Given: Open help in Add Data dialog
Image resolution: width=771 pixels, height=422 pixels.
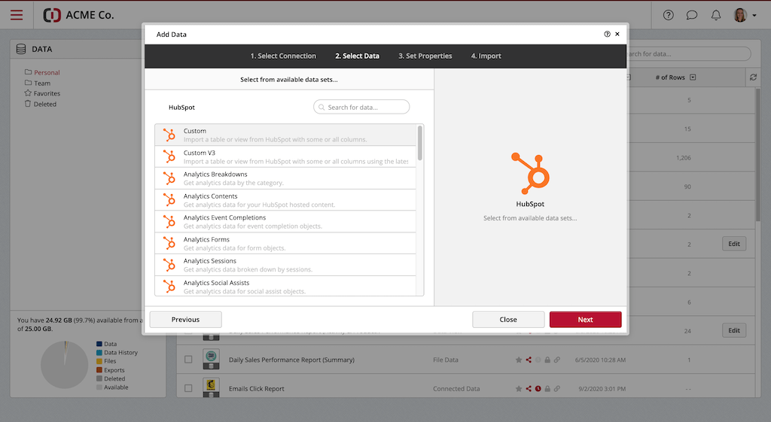Looking at the screenshot, I should [x=608, y=34].
